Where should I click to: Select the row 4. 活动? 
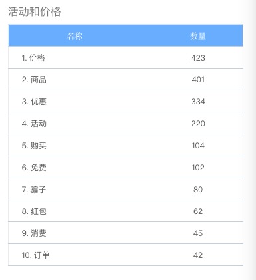(126, 123)
